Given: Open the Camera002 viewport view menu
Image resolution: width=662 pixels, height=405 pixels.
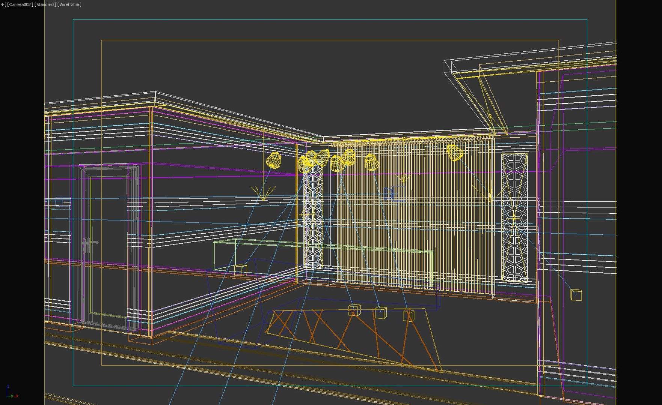Looking at the screenshot, I should click(x=20, y=4).
